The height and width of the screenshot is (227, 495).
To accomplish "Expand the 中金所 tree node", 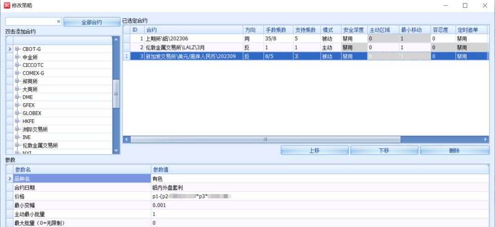I will point(17,57).
